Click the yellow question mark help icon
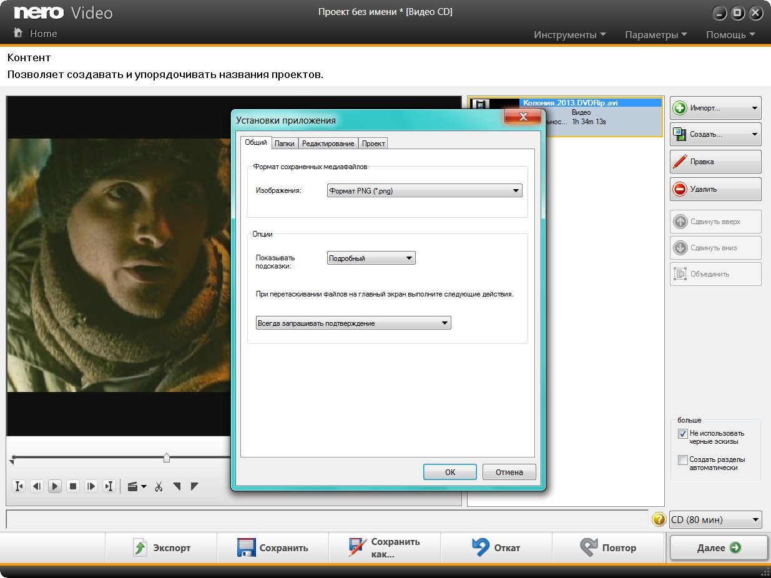 pyautogui.click(x=659, y=519)
